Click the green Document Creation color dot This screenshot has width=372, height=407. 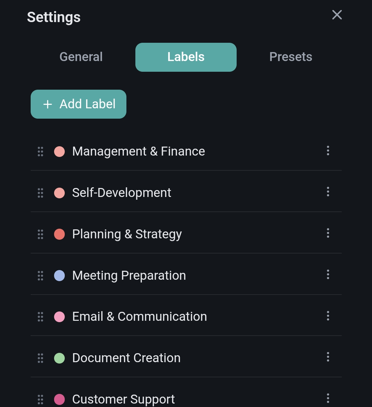coord(60,358)
